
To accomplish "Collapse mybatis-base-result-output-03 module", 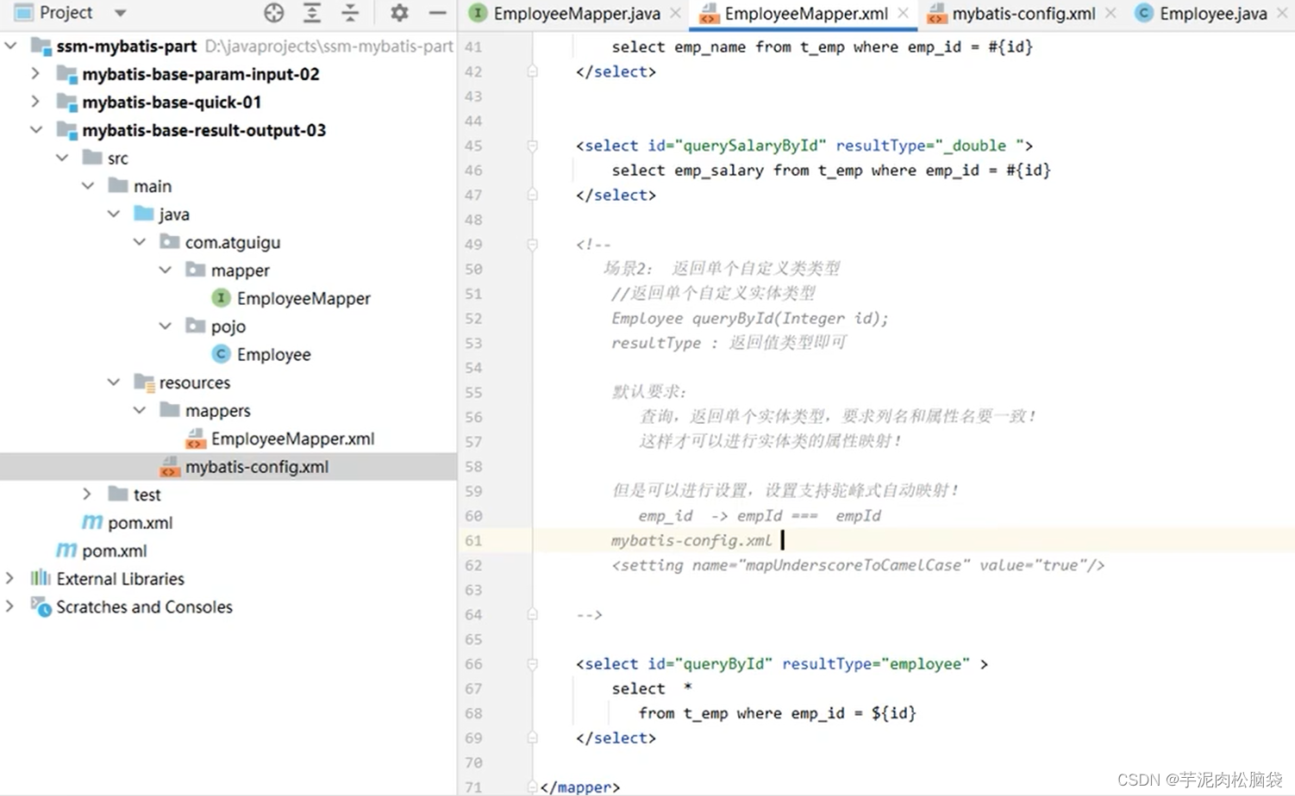I will [36, 130].
